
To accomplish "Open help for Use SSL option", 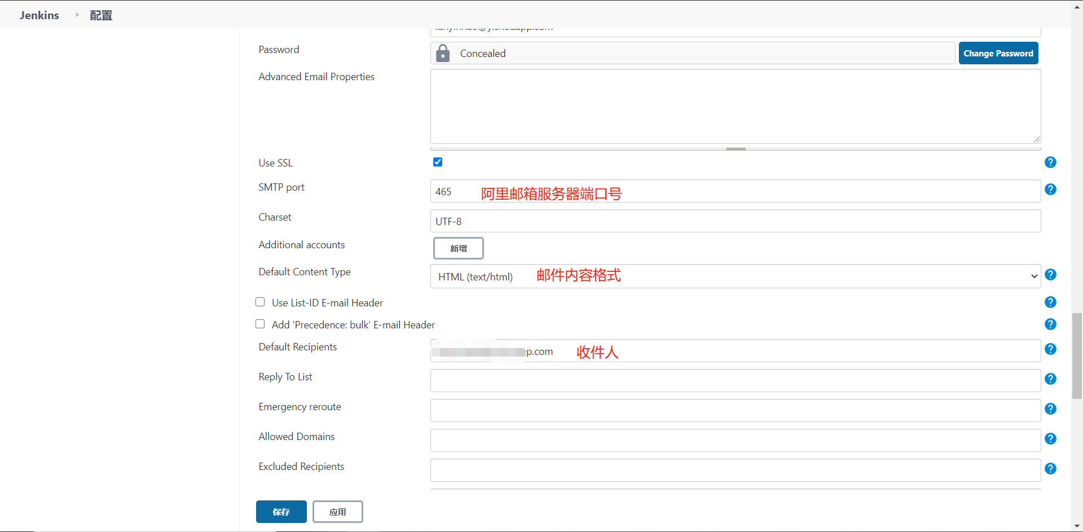I will pos(1050,162).
